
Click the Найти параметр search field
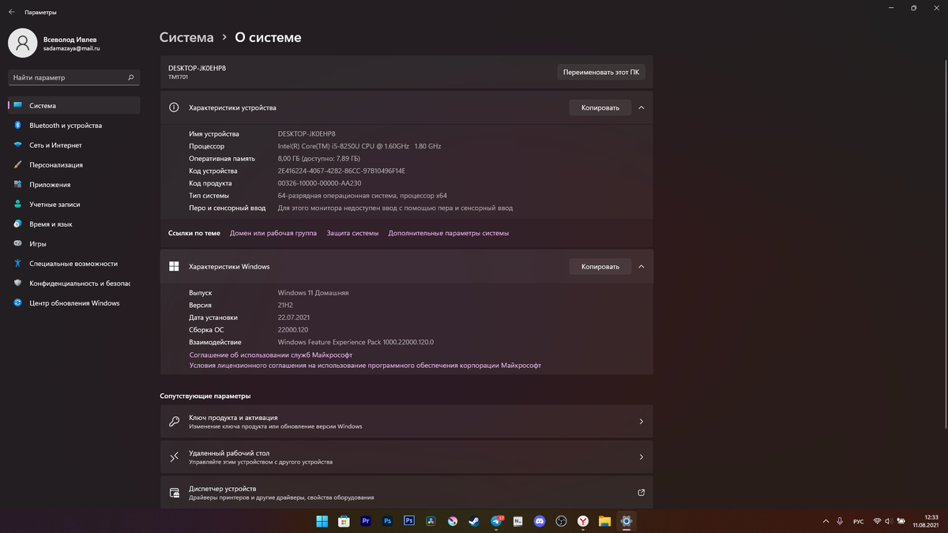pyautogui.click(x=73, y=77)
